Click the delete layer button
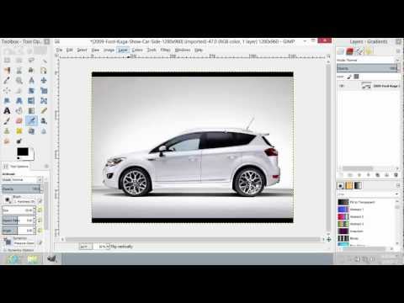The image size is (404, 303). click(x=396, y=175)
